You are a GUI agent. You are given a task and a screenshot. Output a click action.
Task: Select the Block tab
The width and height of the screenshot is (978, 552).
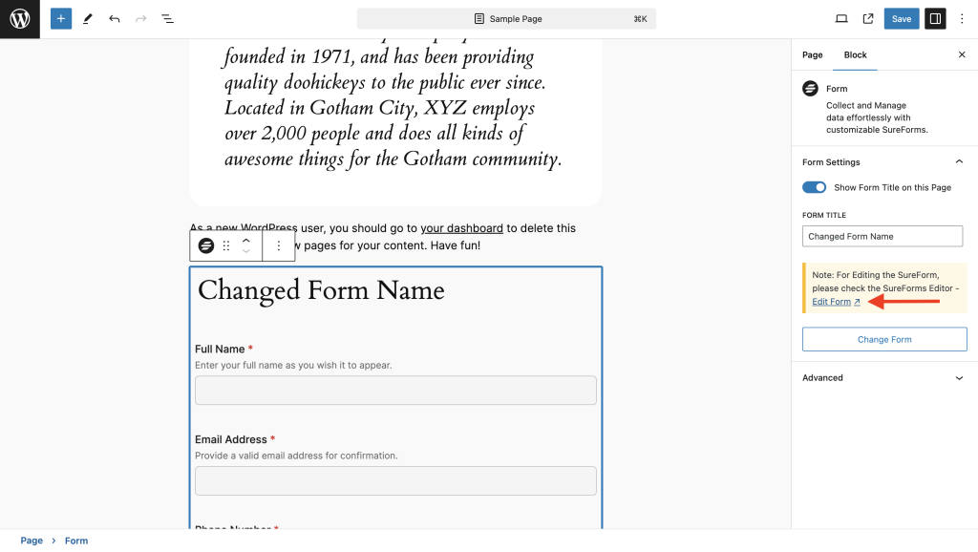pyautogui.click(x=855, y=55)
